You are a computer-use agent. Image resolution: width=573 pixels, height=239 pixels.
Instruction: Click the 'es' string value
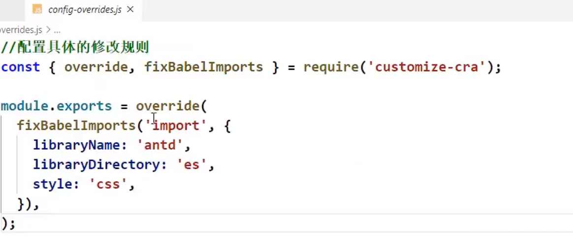191,165
